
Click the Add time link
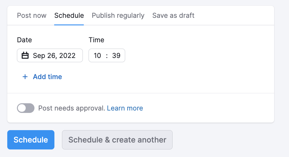(x=47, y=77)
